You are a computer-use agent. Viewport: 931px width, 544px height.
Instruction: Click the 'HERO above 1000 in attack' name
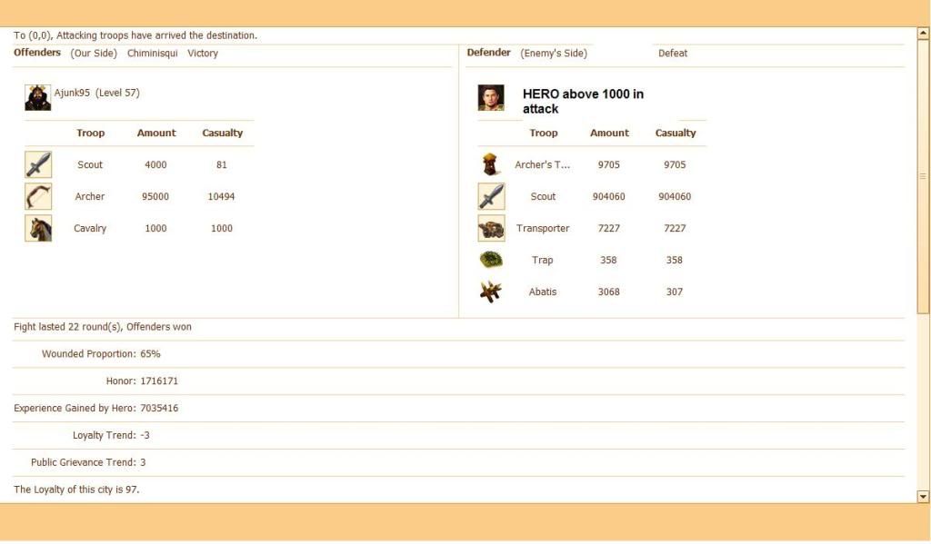pyautogui.click(x=583, y=101)
